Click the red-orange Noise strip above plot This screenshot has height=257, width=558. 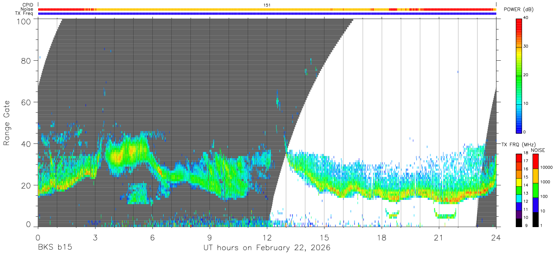pos(267,9)
